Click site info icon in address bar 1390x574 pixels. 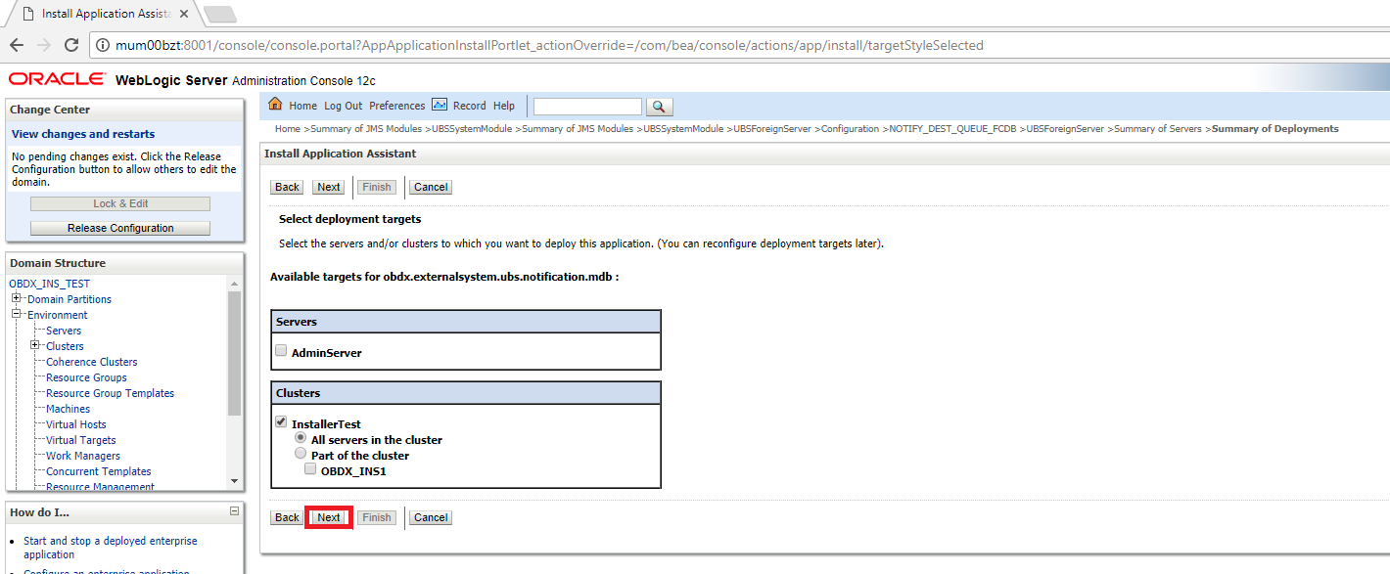click(x=104, y=45)
